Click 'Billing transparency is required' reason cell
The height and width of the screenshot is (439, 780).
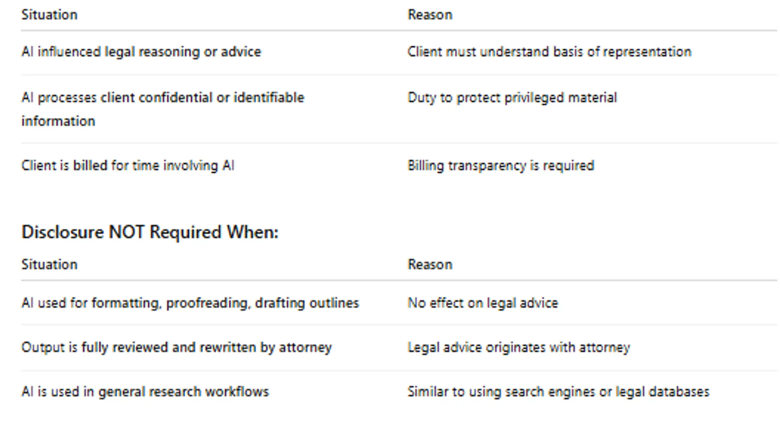coord(500,166)
